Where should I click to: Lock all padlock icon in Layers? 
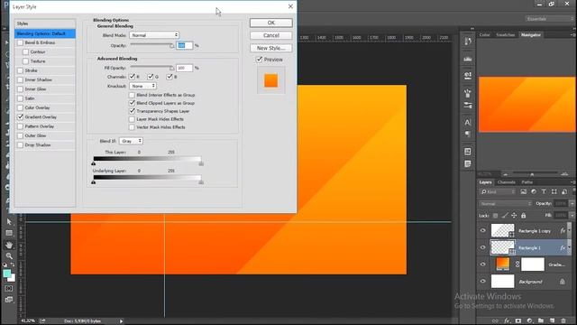[x=523, y=216]
